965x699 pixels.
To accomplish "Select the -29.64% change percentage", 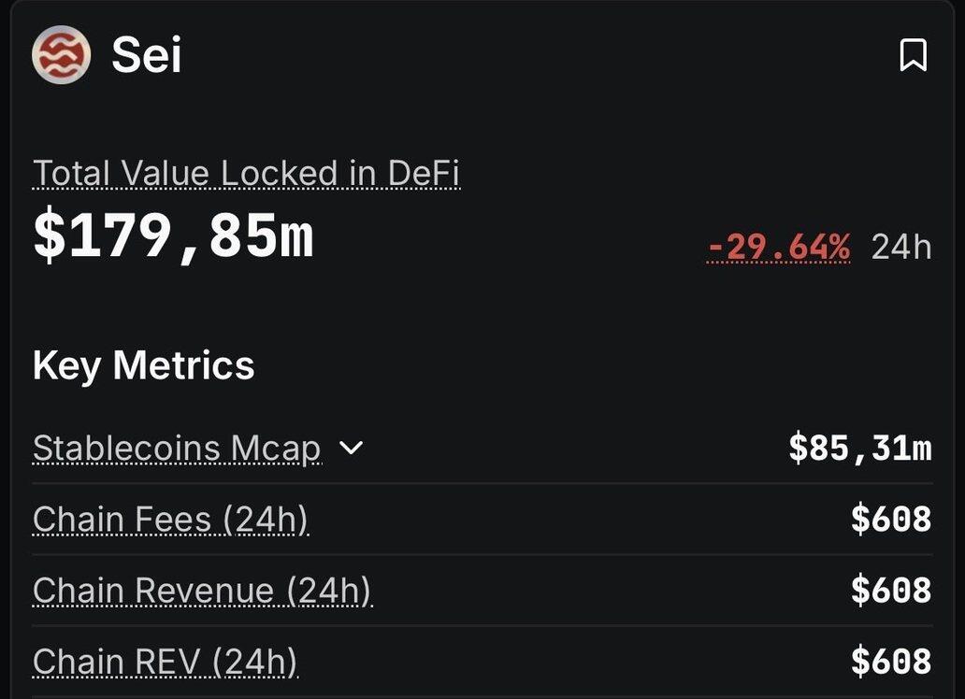I will [779, 247].
